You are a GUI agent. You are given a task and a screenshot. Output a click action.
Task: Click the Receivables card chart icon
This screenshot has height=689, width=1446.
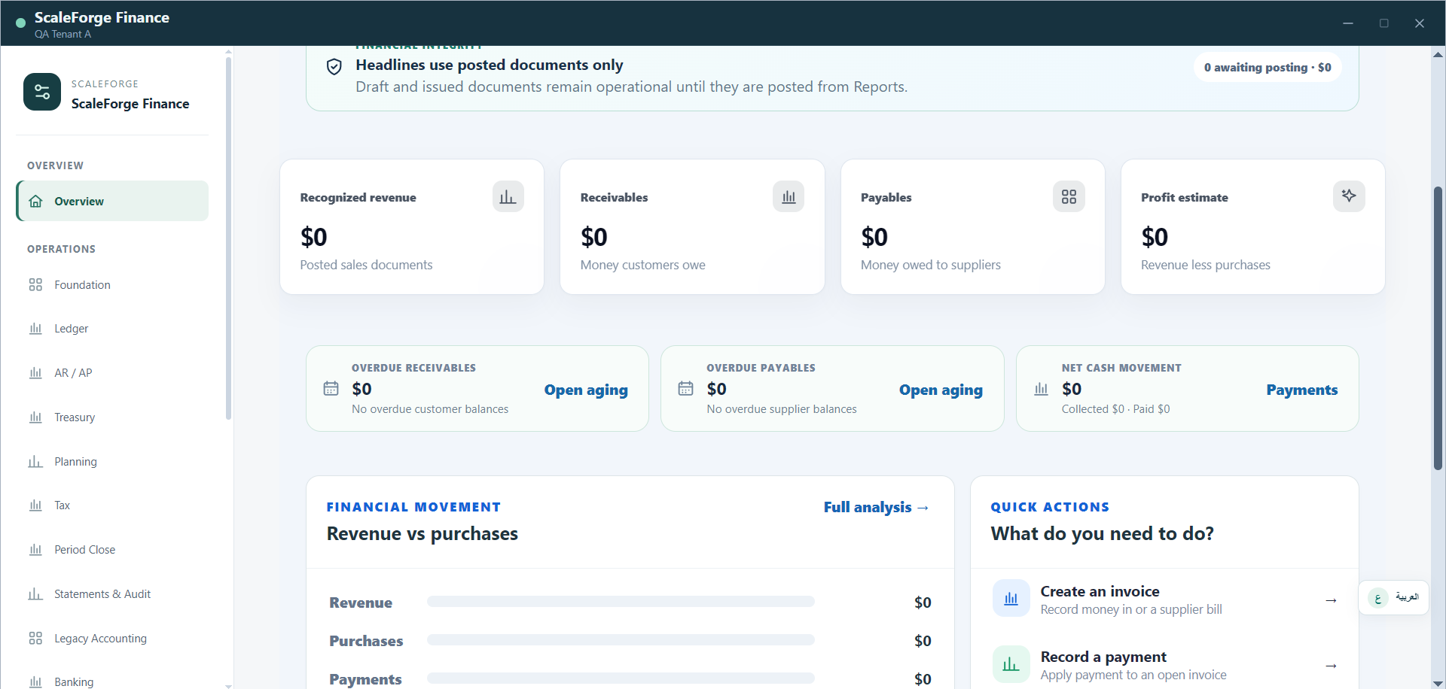pos(789,197)
